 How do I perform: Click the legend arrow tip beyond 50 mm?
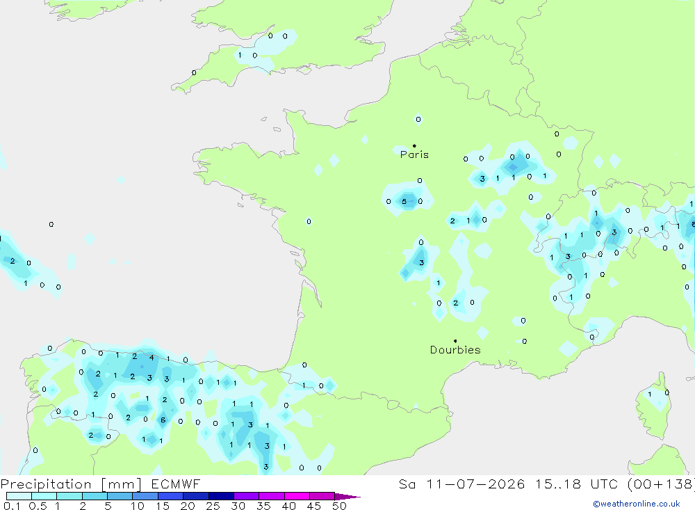(348, 496)
